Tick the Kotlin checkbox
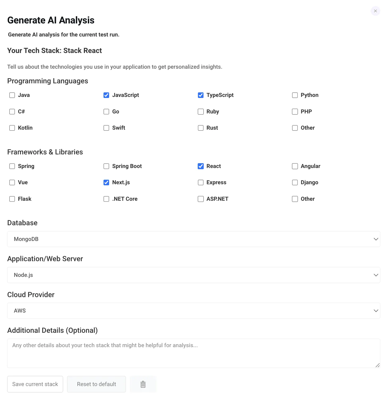The image size is (388, 402). pos(12,128)
